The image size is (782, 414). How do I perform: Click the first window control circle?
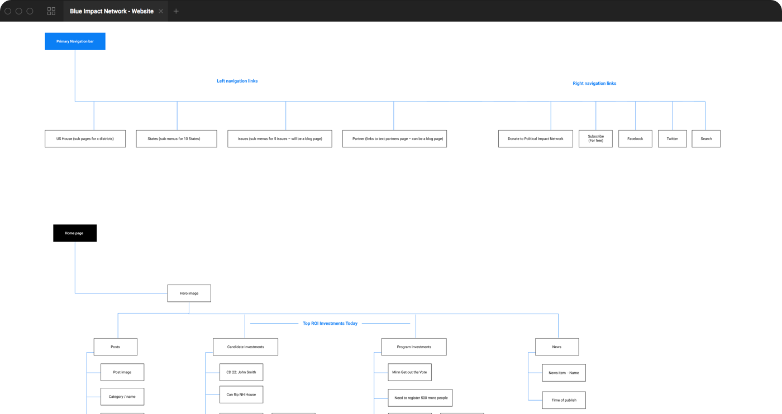8,11
